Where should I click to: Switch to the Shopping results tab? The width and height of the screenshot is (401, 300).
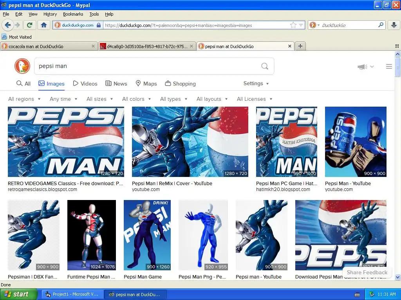[x=180, y=84]
